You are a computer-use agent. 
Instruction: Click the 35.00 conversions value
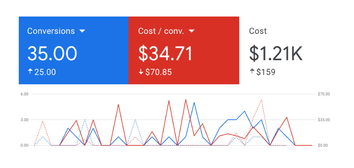click(x=52, y=53)
